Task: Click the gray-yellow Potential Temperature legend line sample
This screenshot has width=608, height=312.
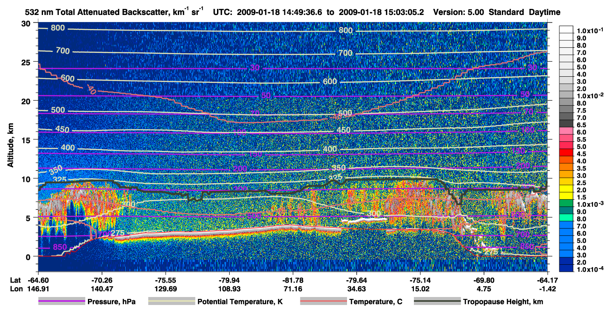Action: coord(172,302)
